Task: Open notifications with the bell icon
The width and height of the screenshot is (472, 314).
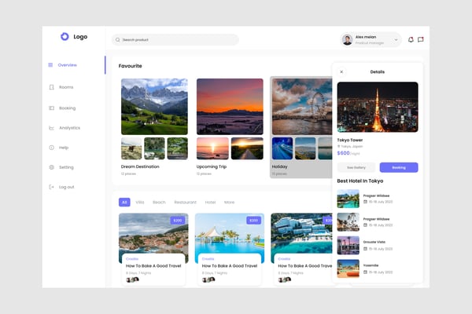Action: point(411,40)
